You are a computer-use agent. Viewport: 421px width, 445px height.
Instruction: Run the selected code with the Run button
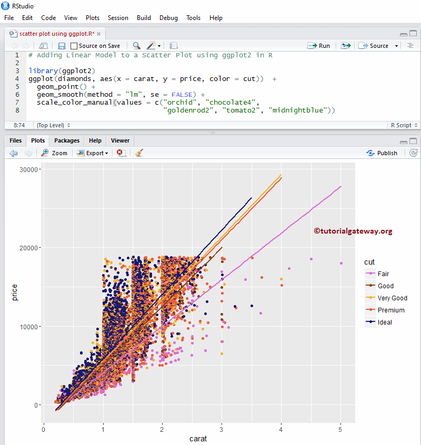(319, 45)
